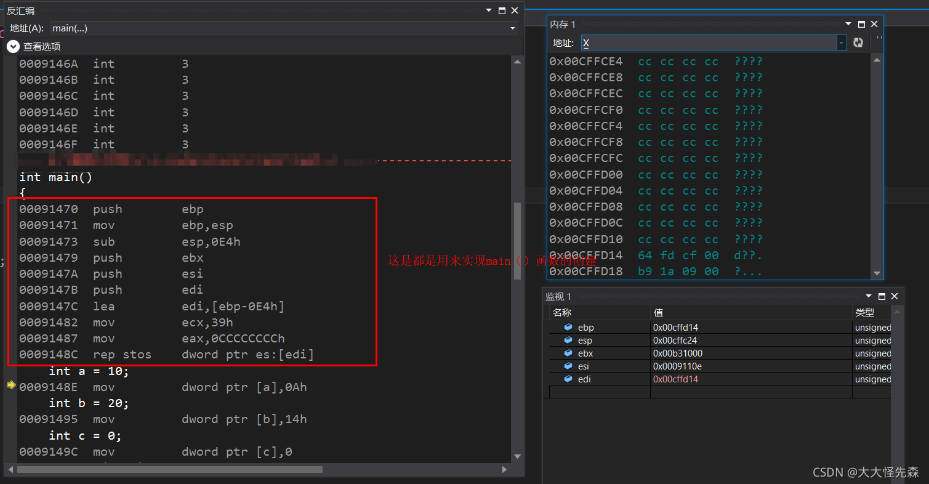Click the disassembly scrollbar down arrow
This screenshot has width=929, height=484.
click(517, 456)
